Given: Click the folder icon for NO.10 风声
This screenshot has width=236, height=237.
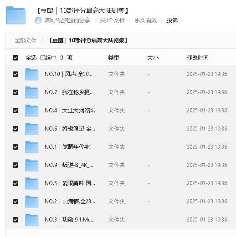Looking at the screenshot, I should tap(32, 74).
